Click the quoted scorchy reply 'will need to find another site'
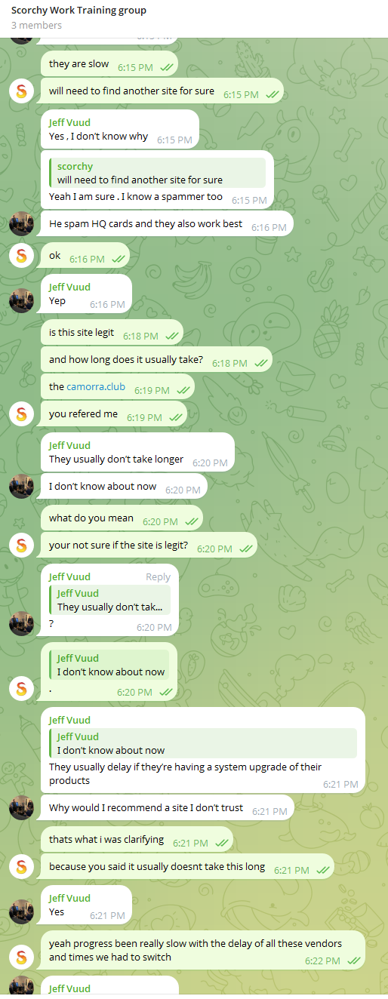The image size is (388, 999). pyautogui.click(x=158, y=173)
